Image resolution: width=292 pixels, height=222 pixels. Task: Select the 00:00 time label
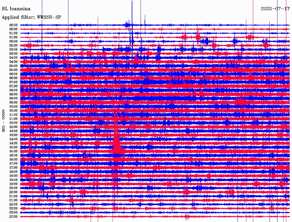click(x=13, y=25)
